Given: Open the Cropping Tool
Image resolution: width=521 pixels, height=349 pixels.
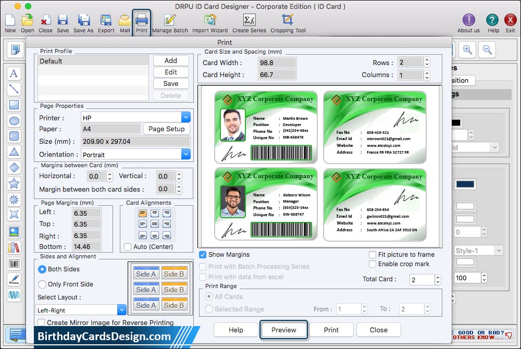Looking at the screenshot, I should pos(288,23).
